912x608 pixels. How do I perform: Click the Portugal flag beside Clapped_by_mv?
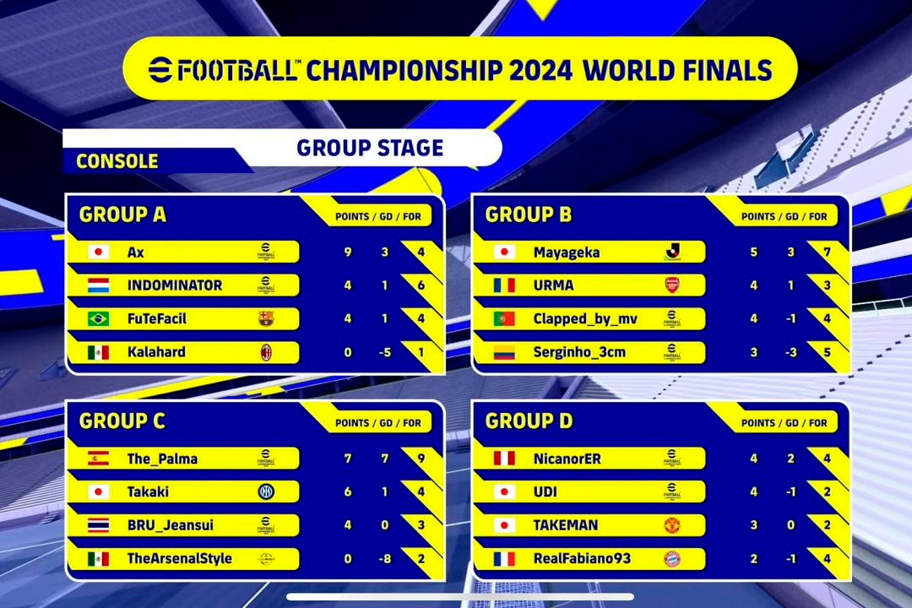click(x=504, y=318)
